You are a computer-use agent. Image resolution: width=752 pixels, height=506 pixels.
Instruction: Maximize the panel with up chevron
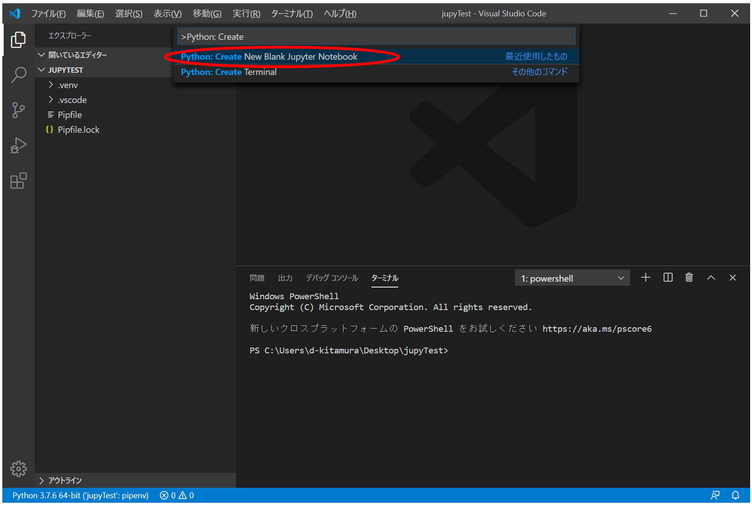pos(711,278)
